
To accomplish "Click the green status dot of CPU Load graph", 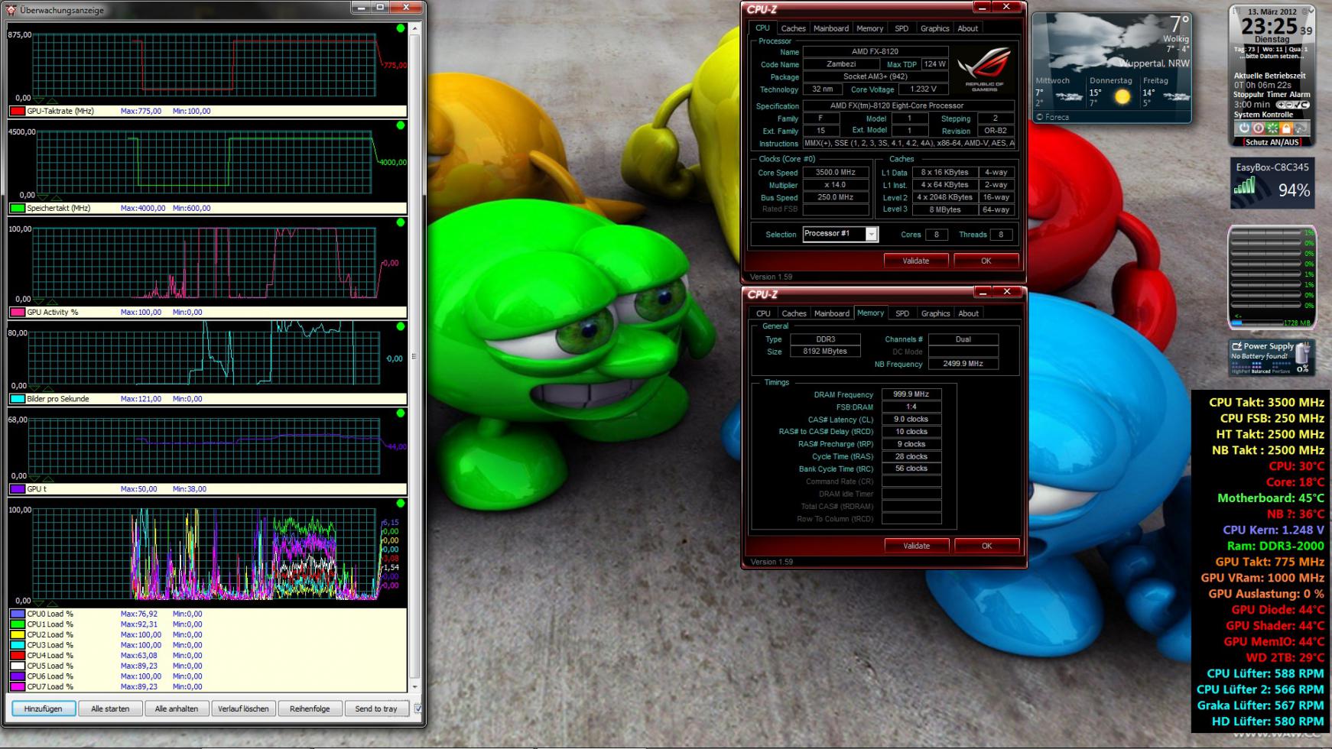I will [400, 503].
